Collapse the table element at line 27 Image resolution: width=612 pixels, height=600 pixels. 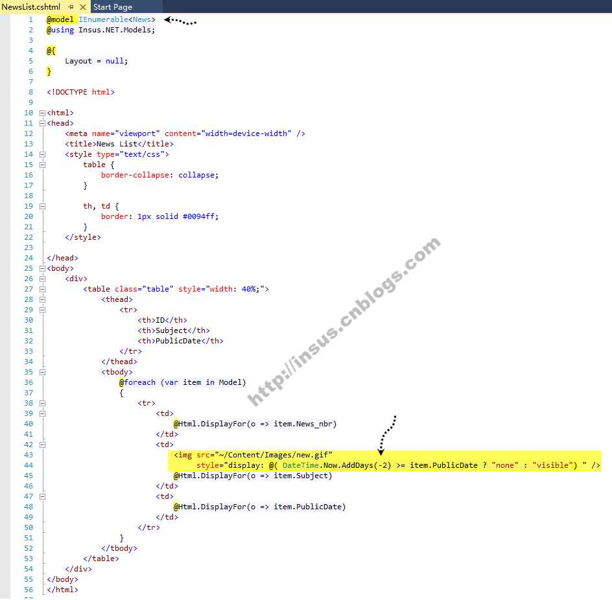tap(42, 290)
